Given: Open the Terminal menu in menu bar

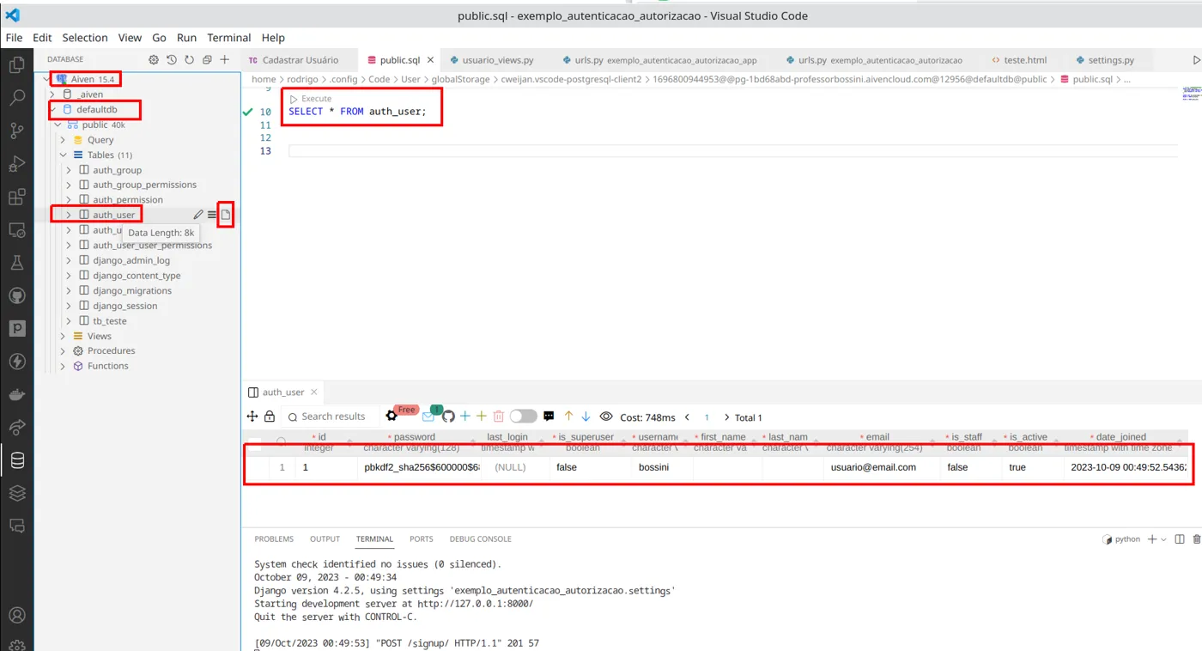Looking at the screenshot, I should (228, 38).
